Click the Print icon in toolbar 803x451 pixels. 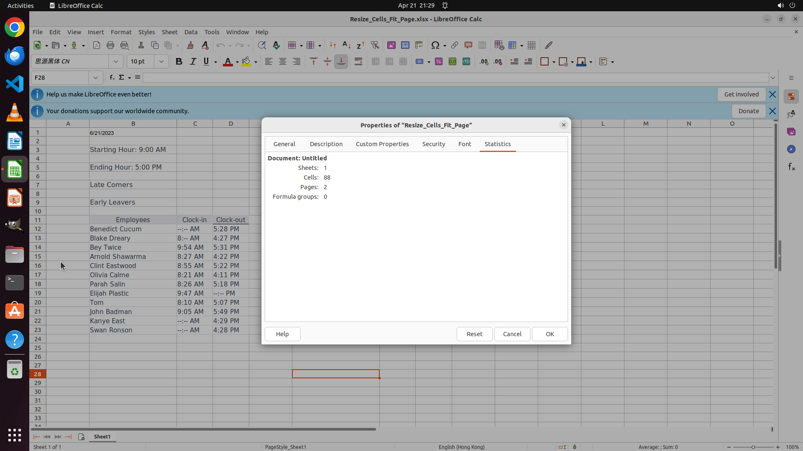110,45
